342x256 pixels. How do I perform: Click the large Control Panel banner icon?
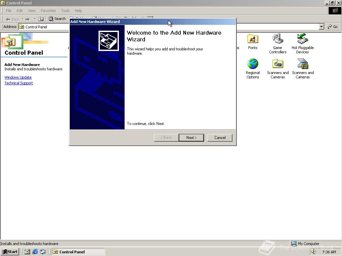click(x=10, y=42)
